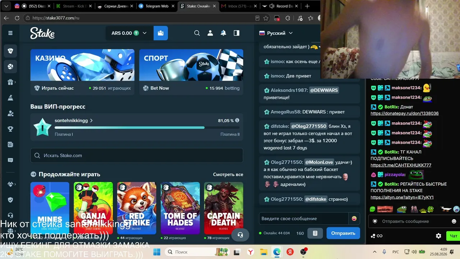Viewport: 460px width, 259px height.
Task: Click Играть сейчас under Казино
Action: 57,88
